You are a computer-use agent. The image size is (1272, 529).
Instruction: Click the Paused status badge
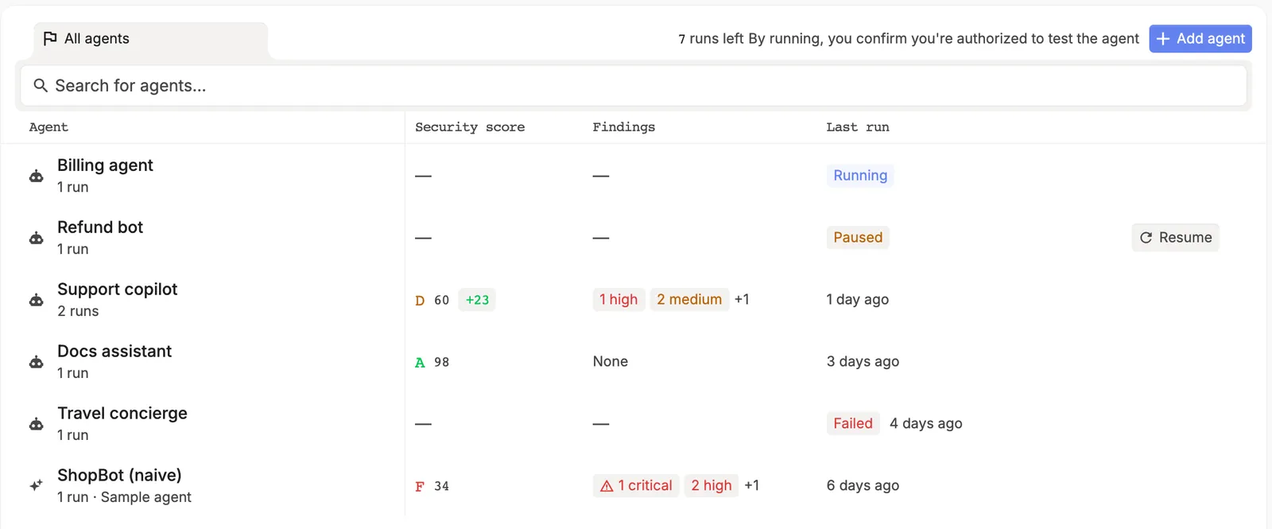858,238
